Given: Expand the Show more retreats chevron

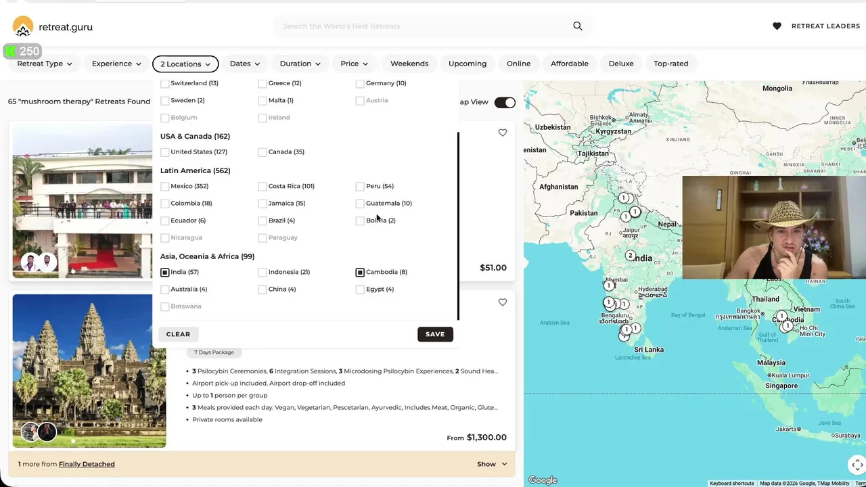Looking at the screenshot, I should tap(503, 464).
